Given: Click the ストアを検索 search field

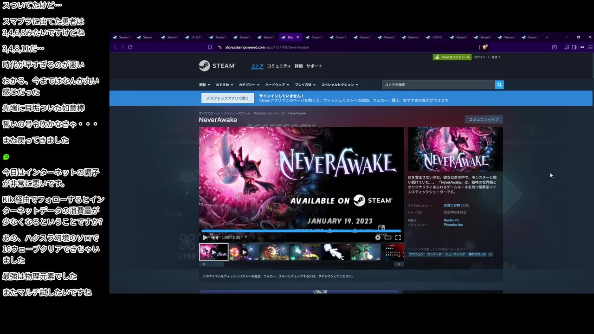Looking at the screenshot, I should click(439, 85).
